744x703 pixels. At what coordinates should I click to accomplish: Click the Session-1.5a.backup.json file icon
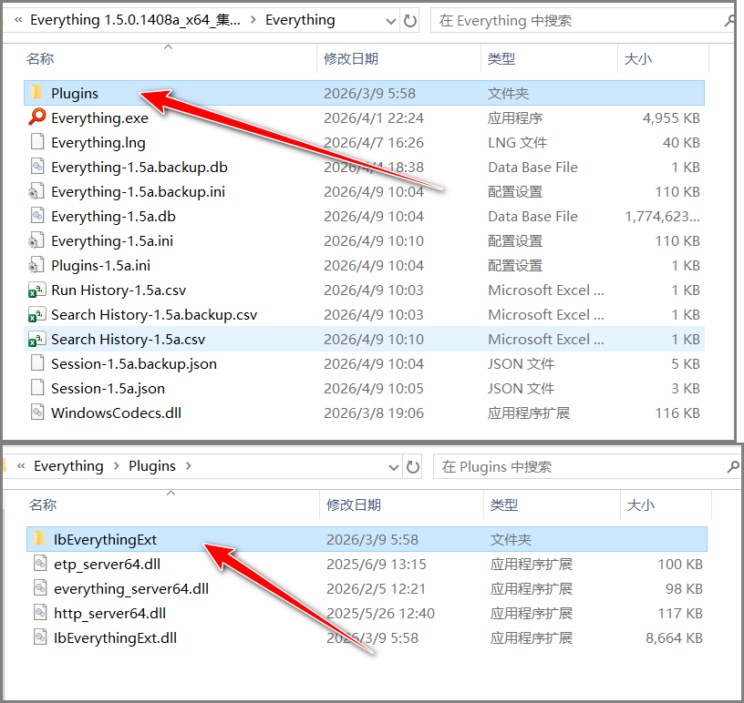click(37, 363)
